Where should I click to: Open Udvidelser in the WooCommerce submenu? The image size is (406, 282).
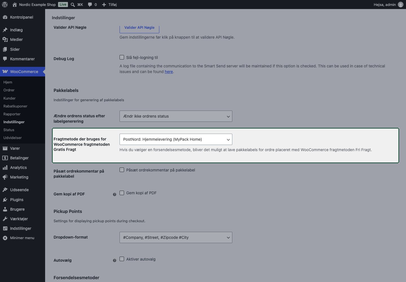[13, 138]
